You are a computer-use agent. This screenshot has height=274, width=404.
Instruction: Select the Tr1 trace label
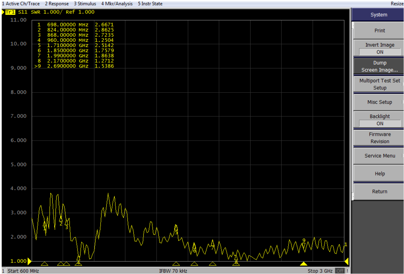click(10, 12)
